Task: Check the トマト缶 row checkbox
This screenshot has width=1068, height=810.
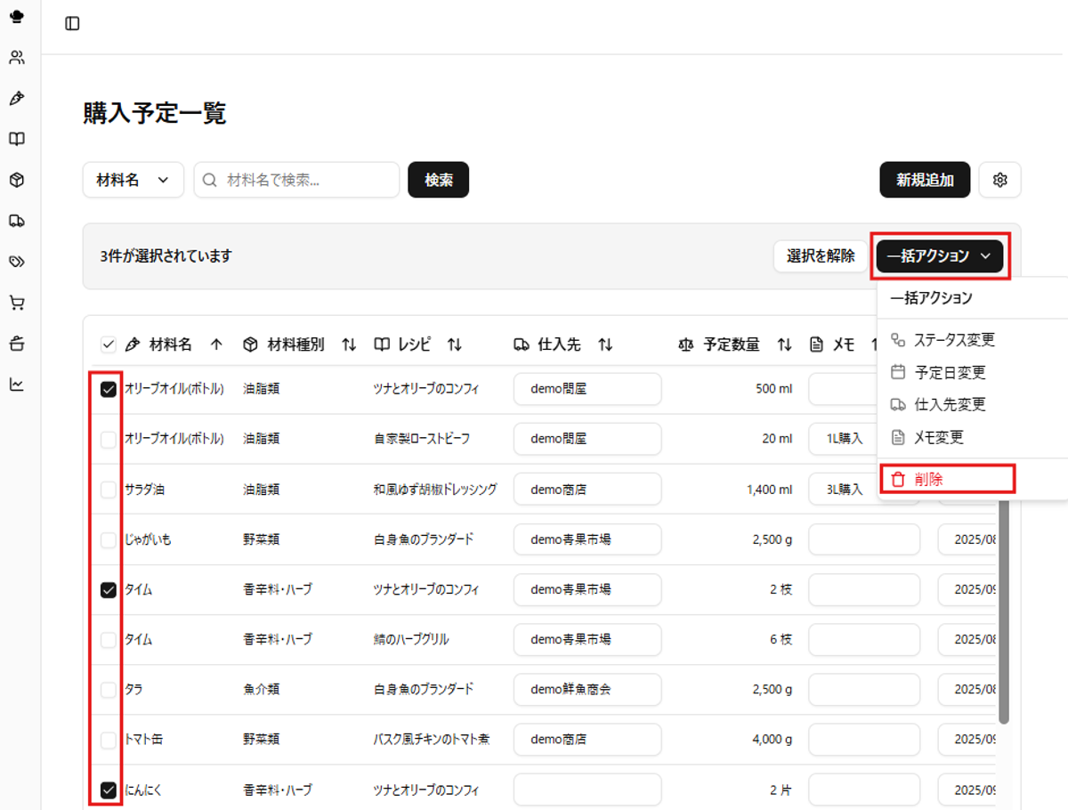Action: point(109,740)
